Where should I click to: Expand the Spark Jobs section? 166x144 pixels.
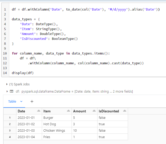click(x=7, y=84)
